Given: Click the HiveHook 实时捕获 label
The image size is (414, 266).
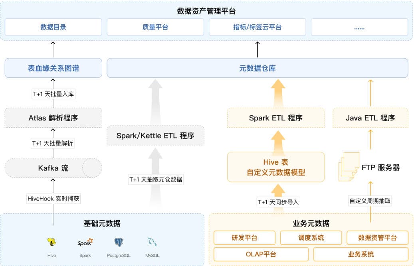Looking at the screenshot, I should 53,199.
